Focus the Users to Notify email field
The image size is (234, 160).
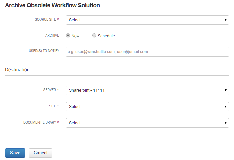[147, 52]
